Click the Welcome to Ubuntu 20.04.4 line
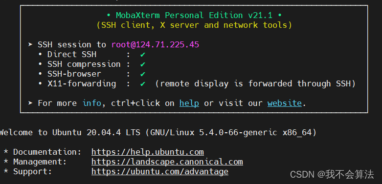 pos(157,132)
